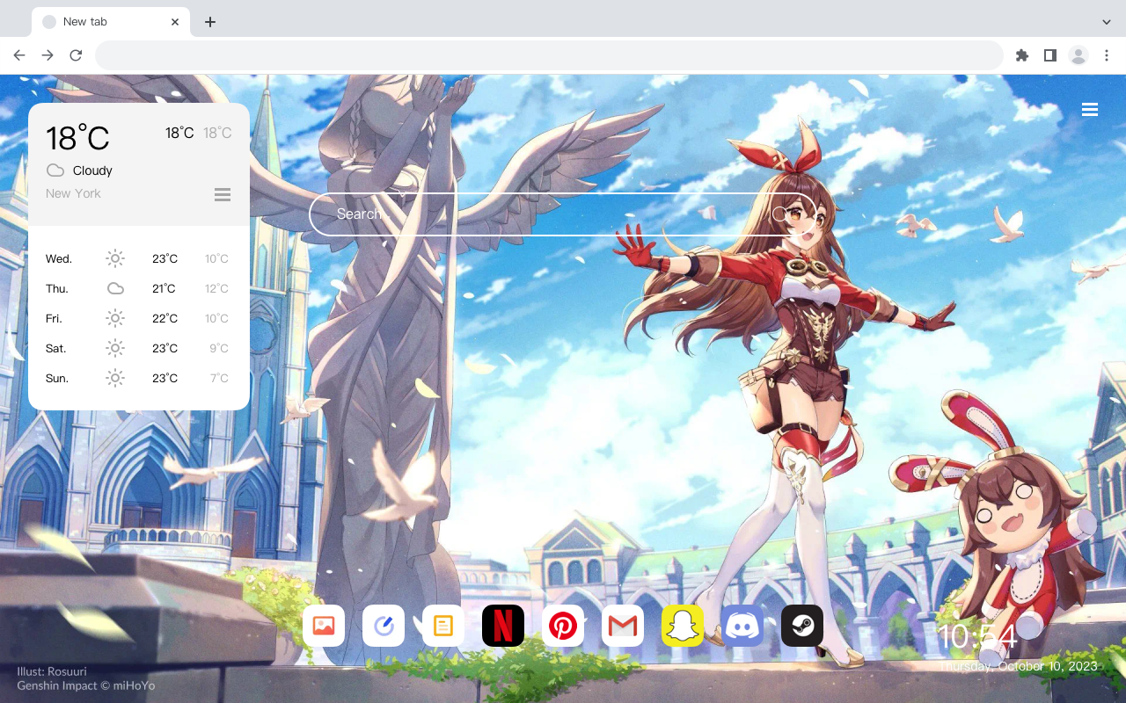Click the Thursday, October 10, 2023 date
Screen dimensions: 1126x703
click(x=1019, y=666)
